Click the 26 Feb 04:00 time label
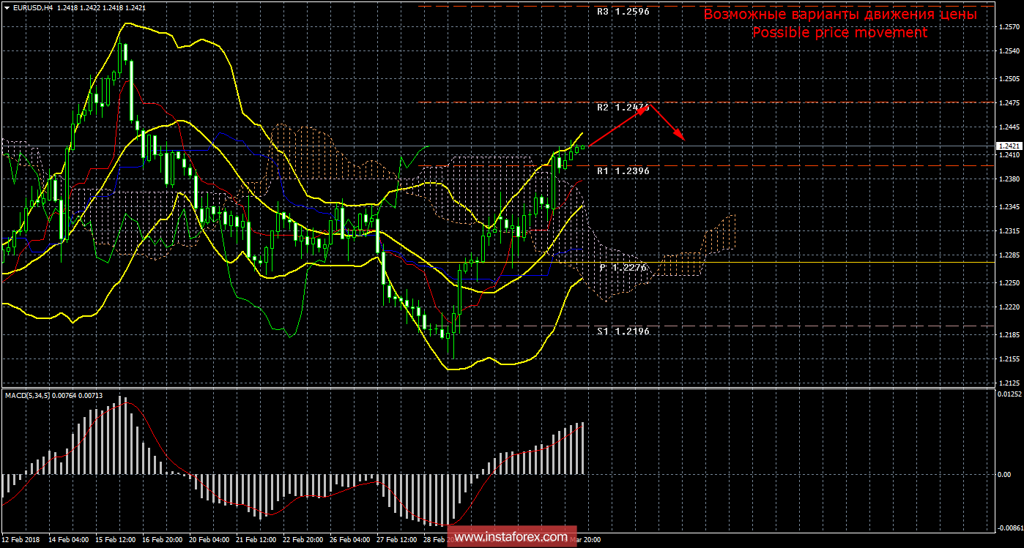 click(351, 540)
